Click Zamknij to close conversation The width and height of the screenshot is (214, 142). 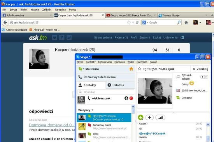201,69
